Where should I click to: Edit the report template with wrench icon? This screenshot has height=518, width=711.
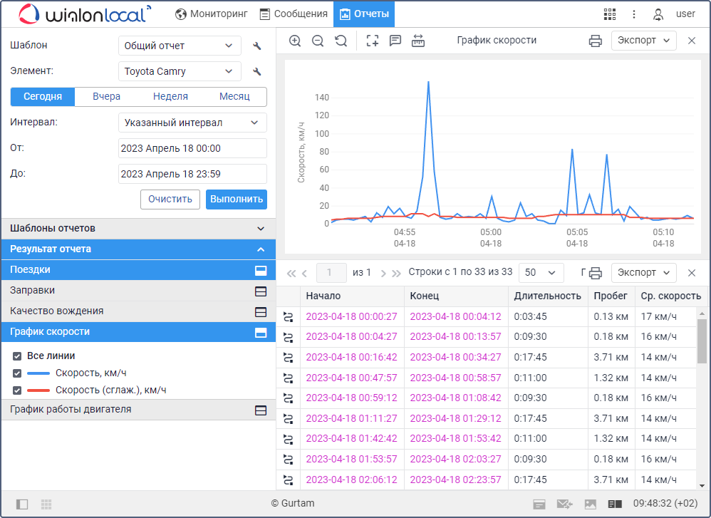(x=256, y=46)
